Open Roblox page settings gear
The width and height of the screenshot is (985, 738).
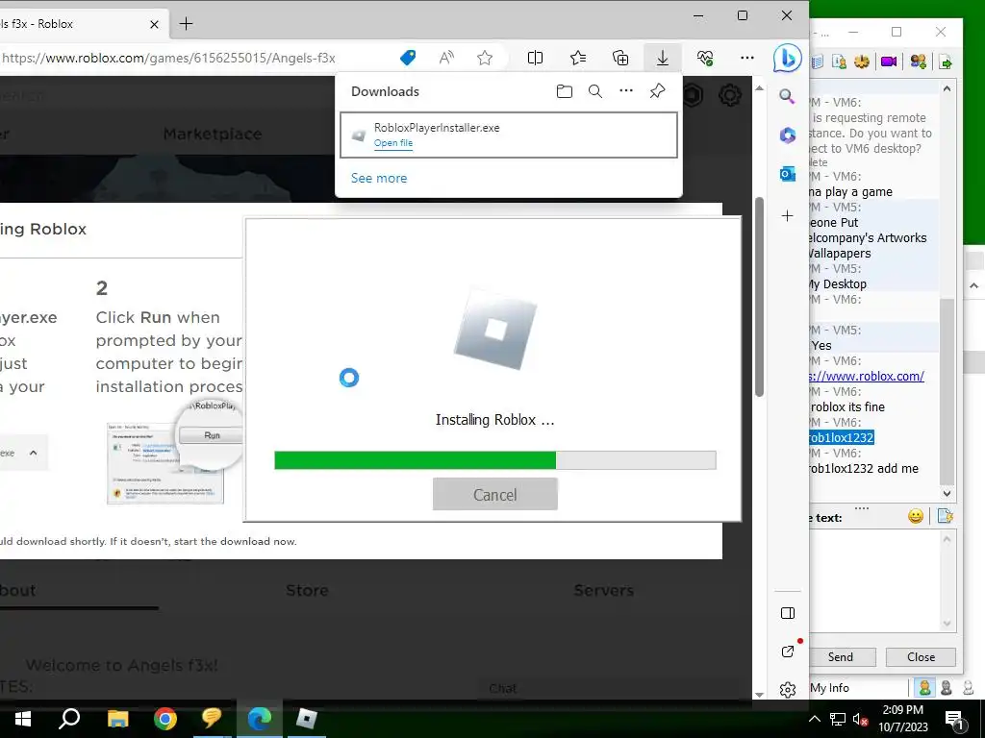[x=729, y=95]
